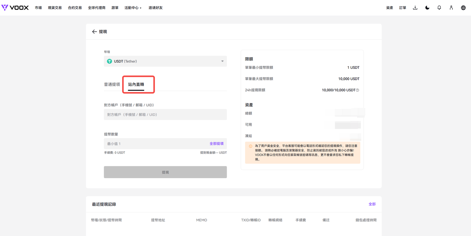Click the 可用 asset row label
Viewport: 471px width, 236px height.
[x=249, y=124]
